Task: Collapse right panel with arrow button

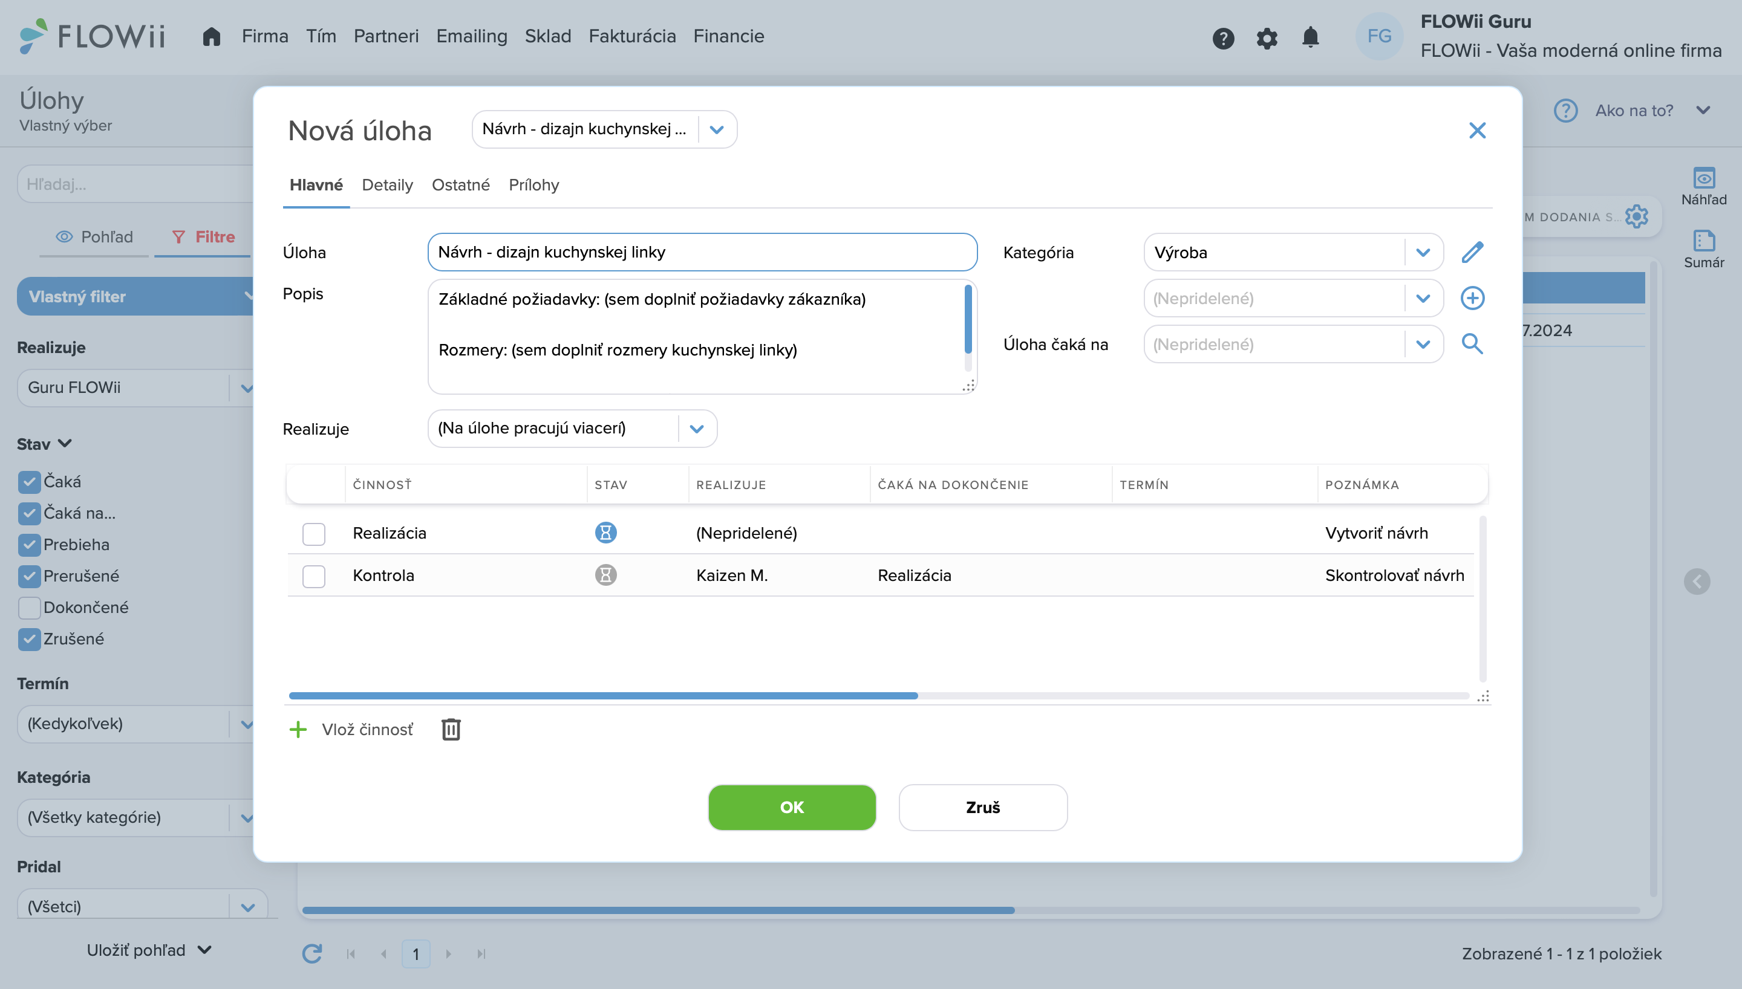Action: pyautogui.click(x=1697, y=582)
